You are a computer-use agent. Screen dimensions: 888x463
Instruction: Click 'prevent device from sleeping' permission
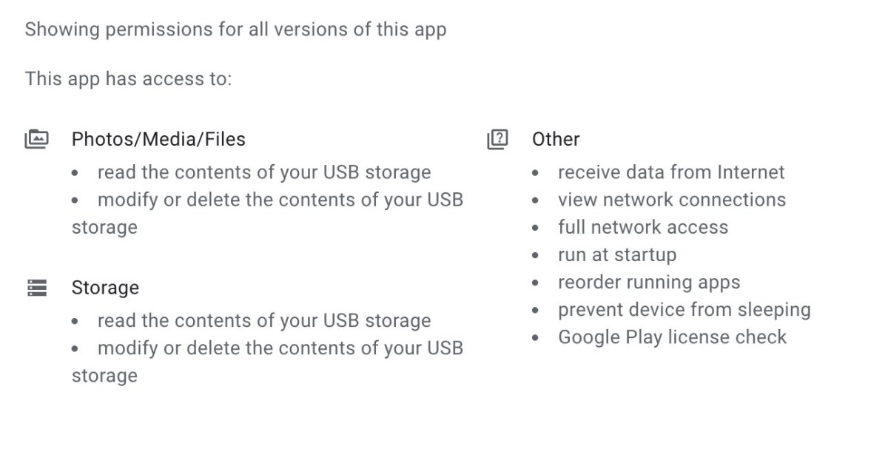tap(684, 309)
